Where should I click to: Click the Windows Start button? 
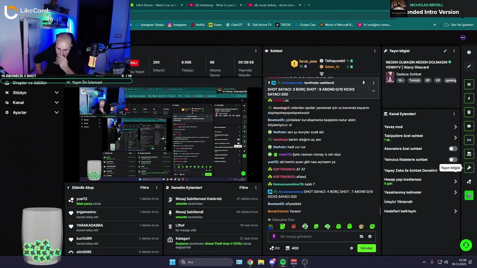(173, 262)
